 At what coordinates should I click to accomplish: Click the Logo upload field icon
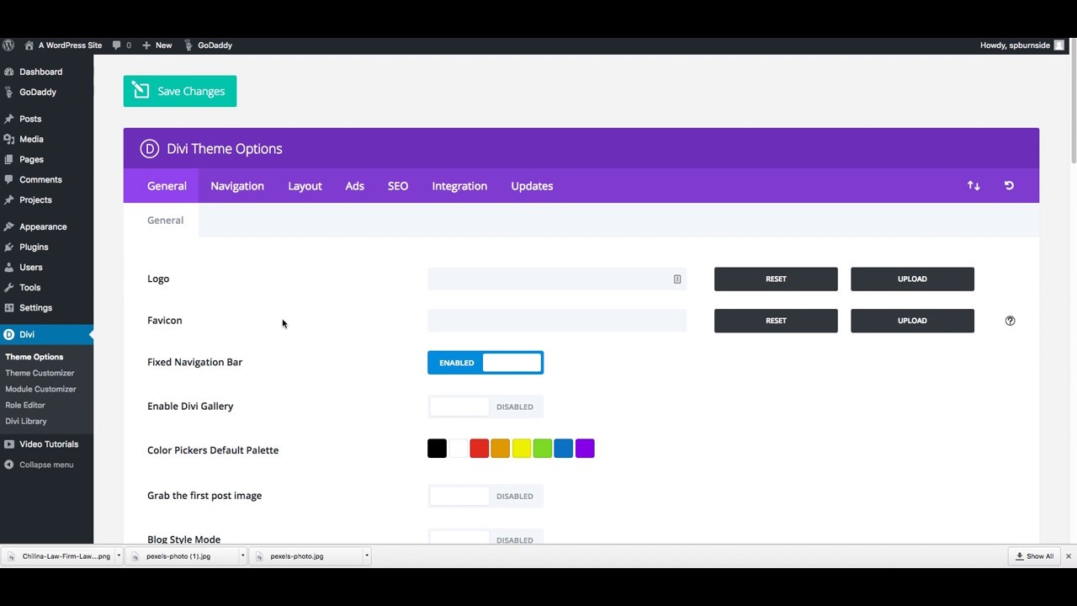[676, 279]
